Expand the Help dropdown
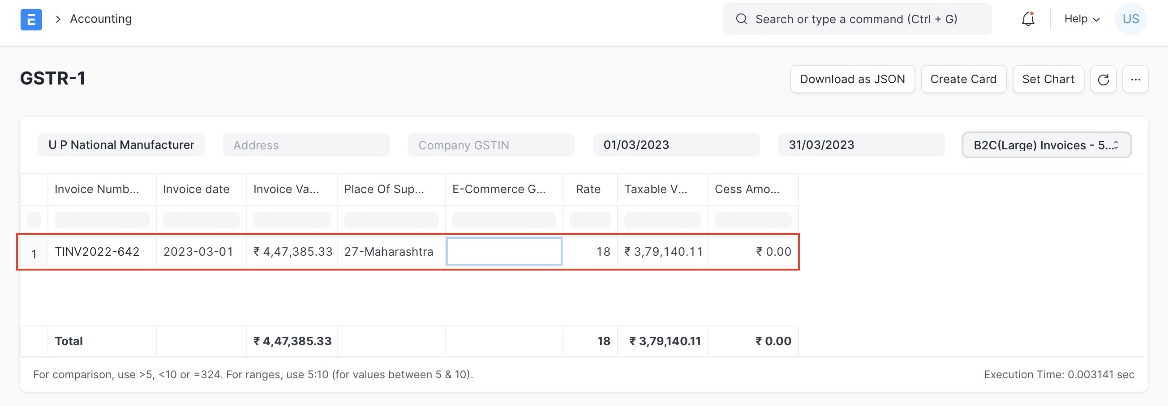The height and width of the screenshot is (406, 1168). point(1082,19)
